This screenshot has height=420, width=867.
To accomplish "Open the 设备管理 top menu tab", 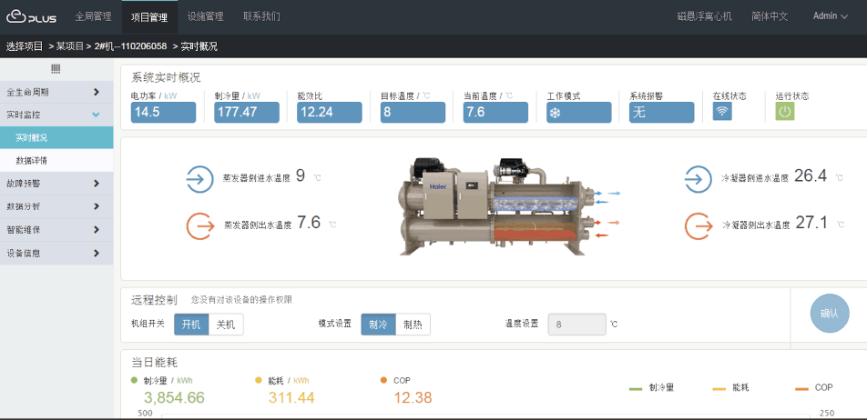I will (205, 16).
